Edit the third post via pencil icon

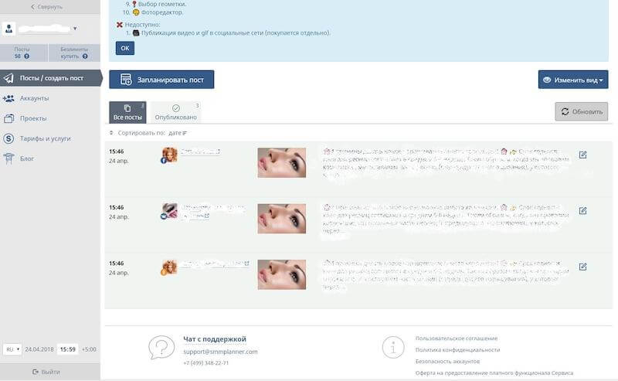tap(582, 267)
